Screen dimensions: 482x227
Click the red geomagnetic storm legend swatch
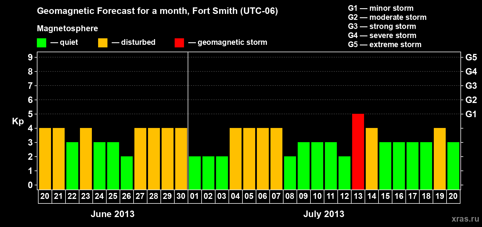[179, 43]
